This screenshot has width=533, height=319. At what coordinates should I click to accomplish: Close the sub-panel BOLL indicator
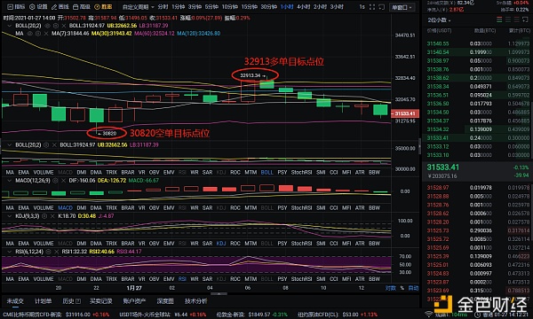pos(54,144)
